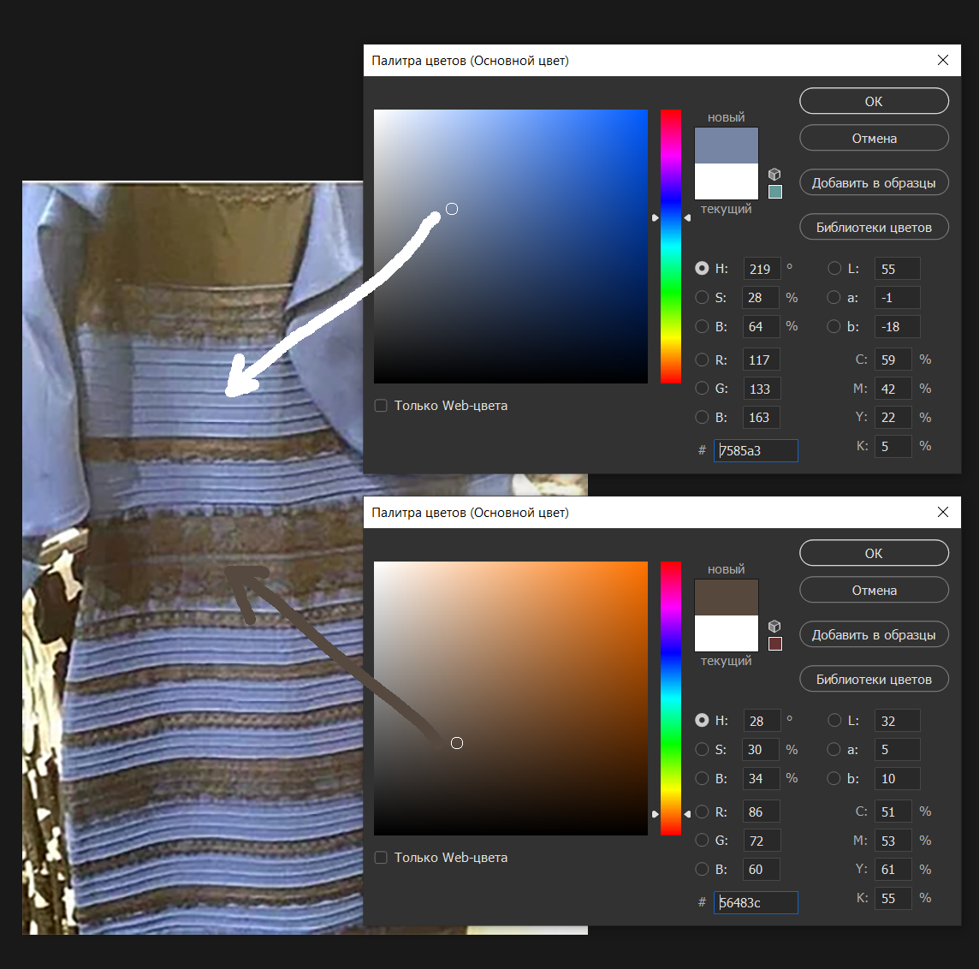This screenshot has height=969, width=979.
Task: Click the cube gamut warning icon in top dialog
Action: [774, 174]
